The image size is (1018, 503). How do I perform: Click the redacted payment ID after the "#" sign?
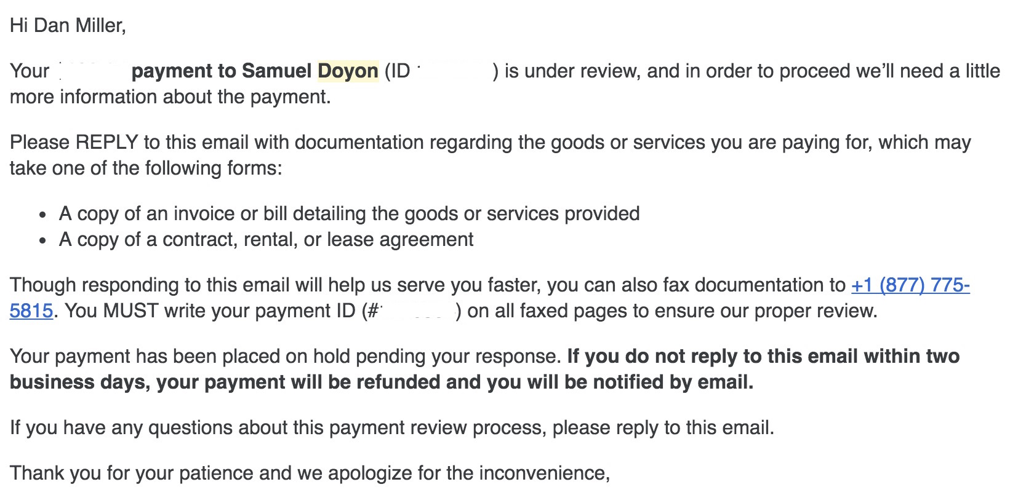click(x=417, y=311)
